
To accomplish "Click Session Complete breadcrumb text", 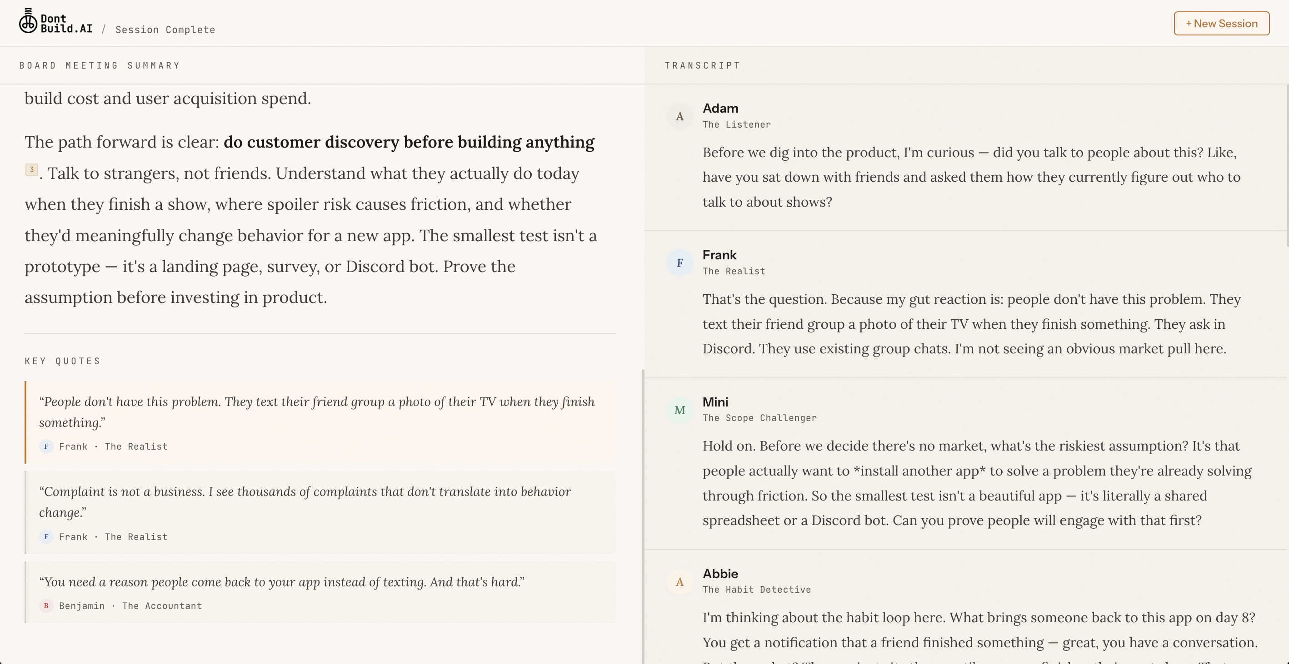I will (x=165, y=30).
